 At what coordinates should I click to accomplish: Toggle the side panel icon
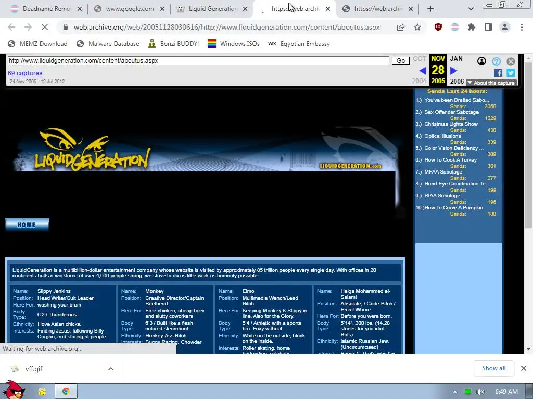[x=488, y=27]
